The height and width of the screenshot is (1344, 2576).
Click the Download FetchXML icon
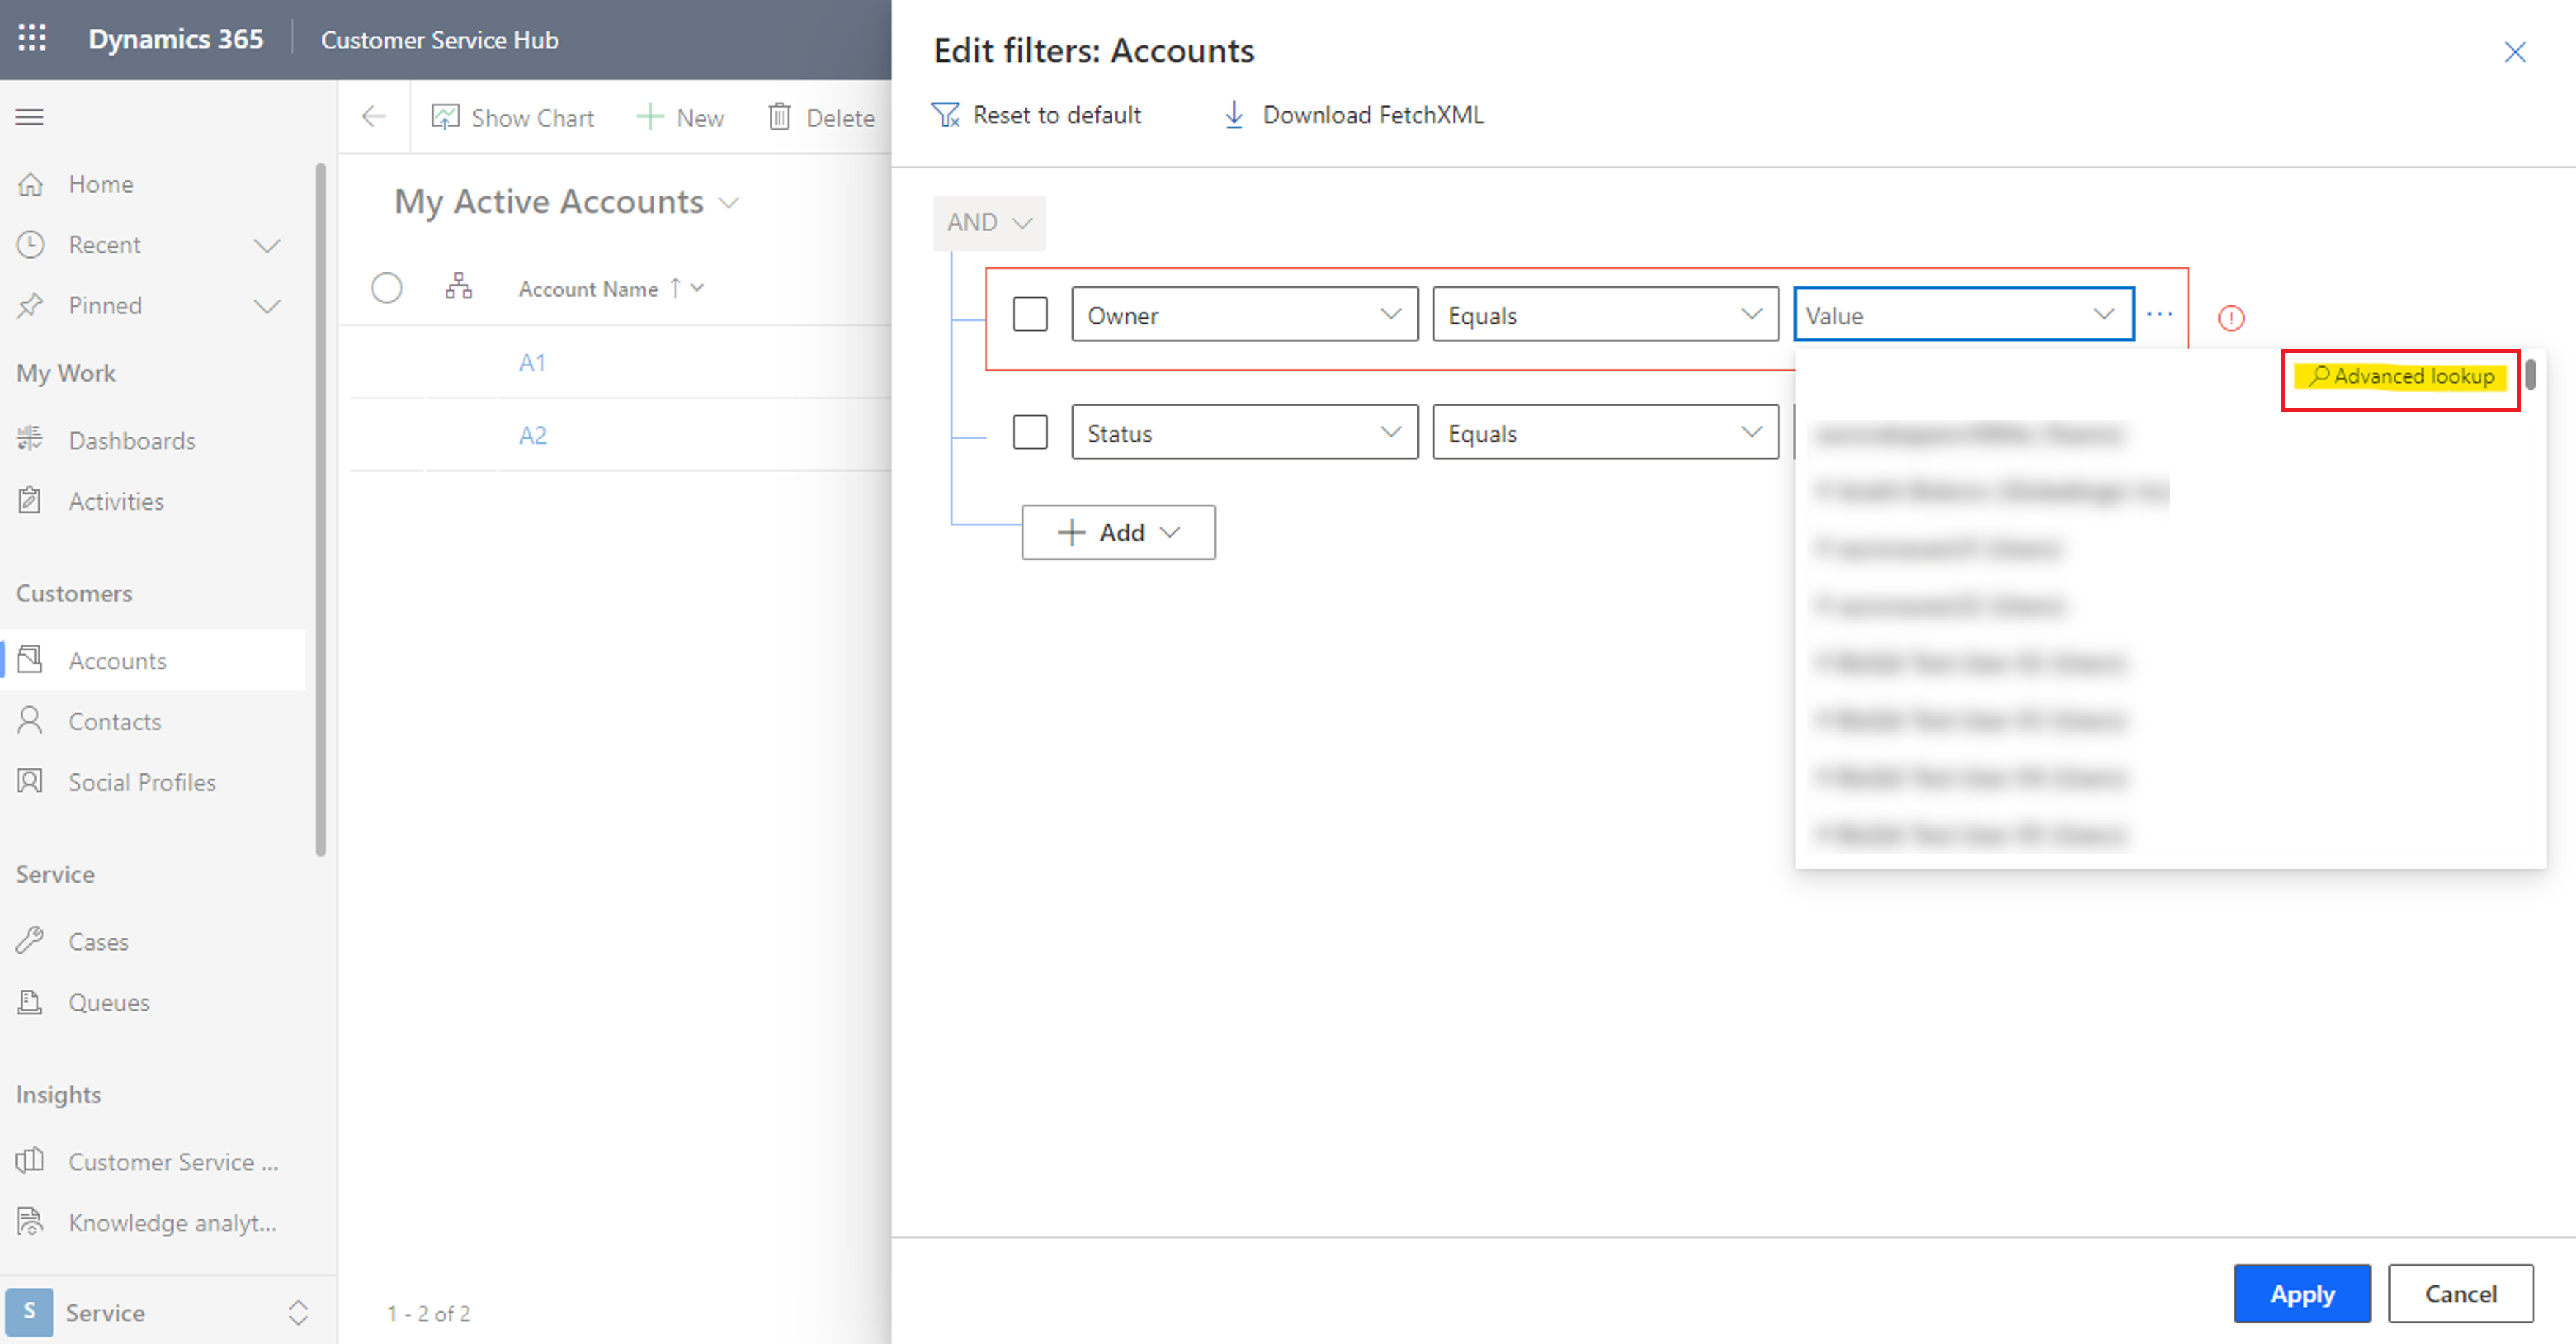click(1233, 114)
